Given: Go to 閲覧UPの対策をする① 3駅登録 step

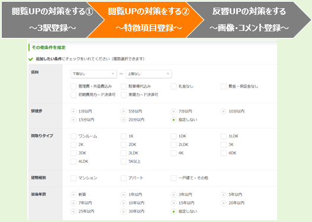Looking at the screenshot, I should pyautogui.click(x=52, y=20).
